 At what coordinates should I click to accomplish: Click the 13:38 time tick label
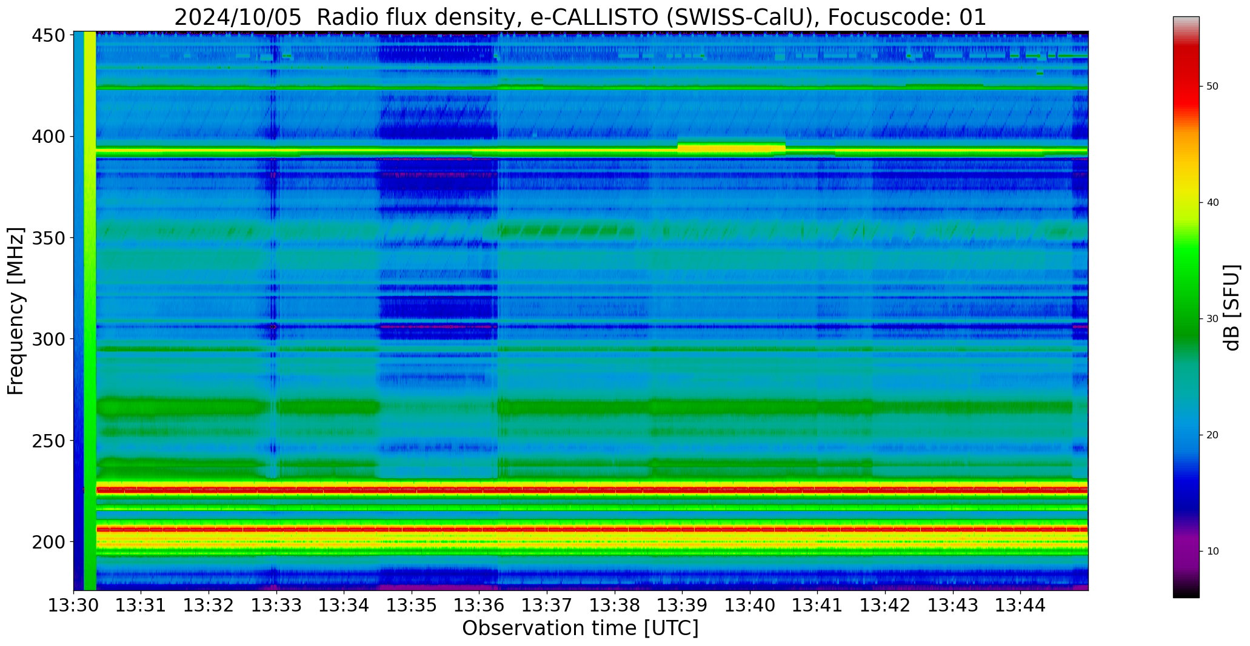(615, 605)
